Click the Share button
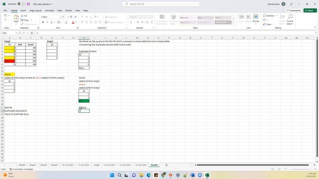 310,10
